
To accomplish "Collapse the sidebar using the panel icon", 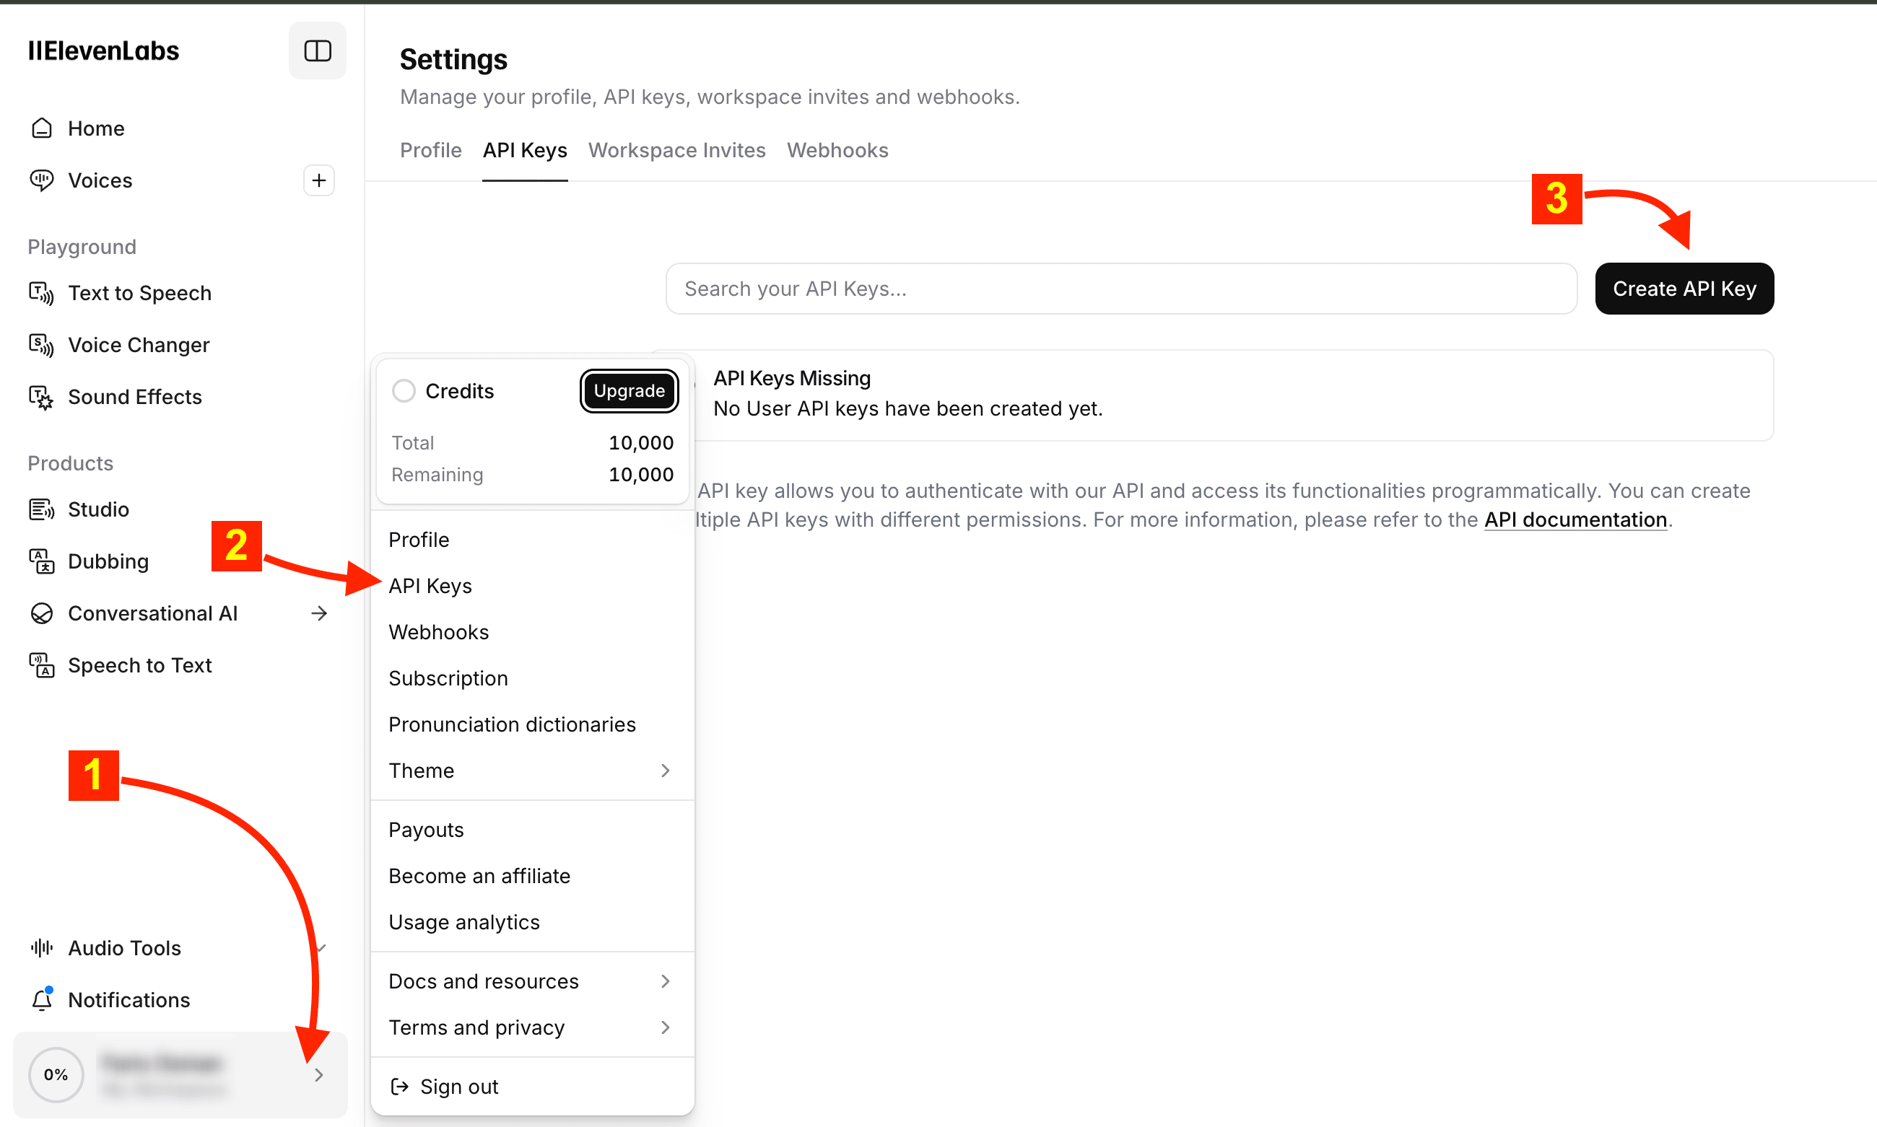I will pyautogui.click(x=317, y=50).
